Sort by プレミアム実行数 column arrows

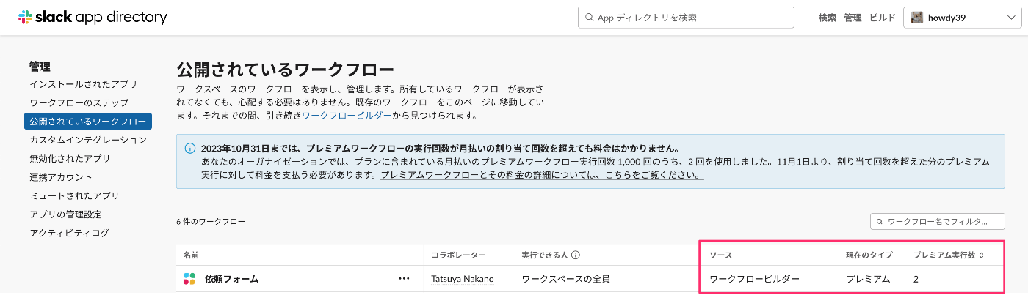click(x=982, y=255)
